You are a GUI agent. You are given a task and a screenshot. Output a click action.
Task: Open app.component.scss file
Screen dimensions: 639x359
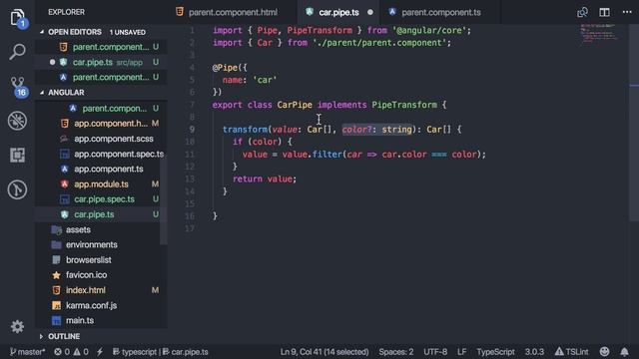[101, 139]
